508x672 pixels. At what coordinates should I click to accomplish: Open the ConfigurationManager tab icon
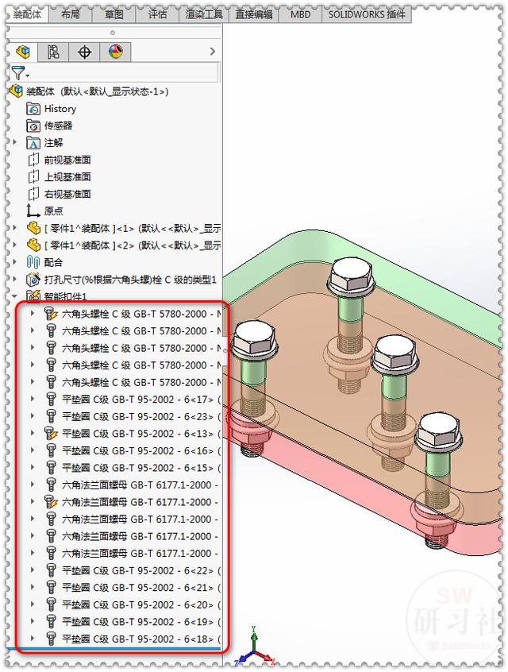53,52
